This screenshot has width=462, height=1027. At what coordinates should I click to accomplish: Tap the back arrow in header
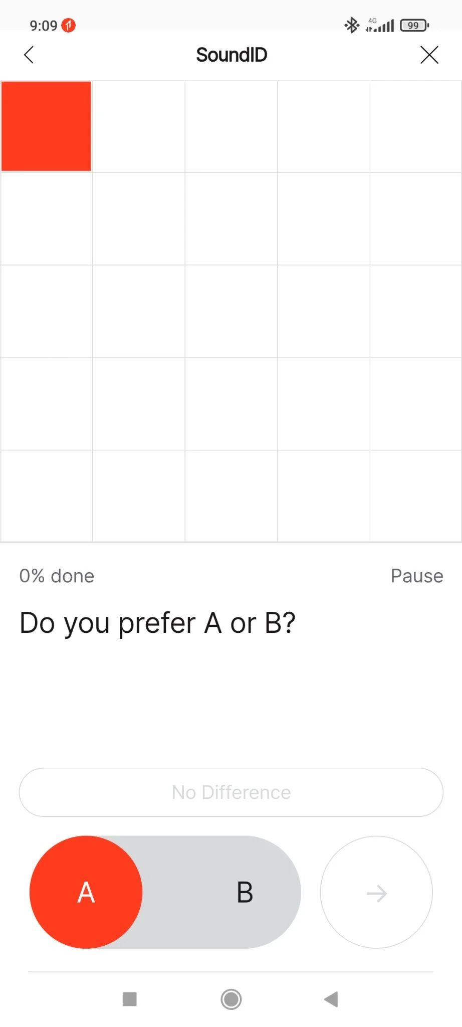click(29, 55)
